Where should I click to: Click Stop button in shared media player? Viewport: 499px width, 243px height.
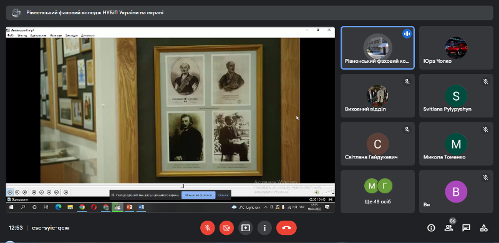[x=24, y=192]
